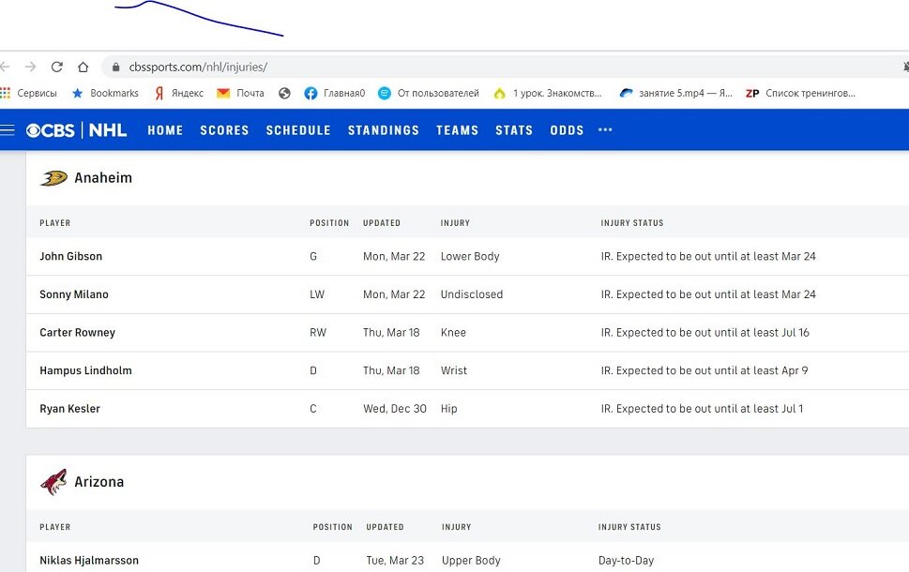Screen dimensions: 909x572
Task: Open the Arizona team heading link
Action: pyautogui.click(x=99, y=482)
